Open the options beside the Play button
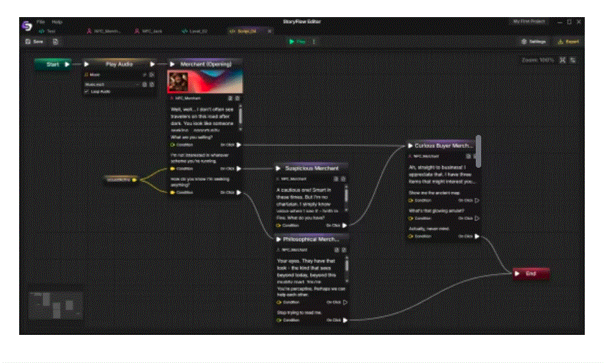This screenshot has width=606, height=363. pos(314,42)
